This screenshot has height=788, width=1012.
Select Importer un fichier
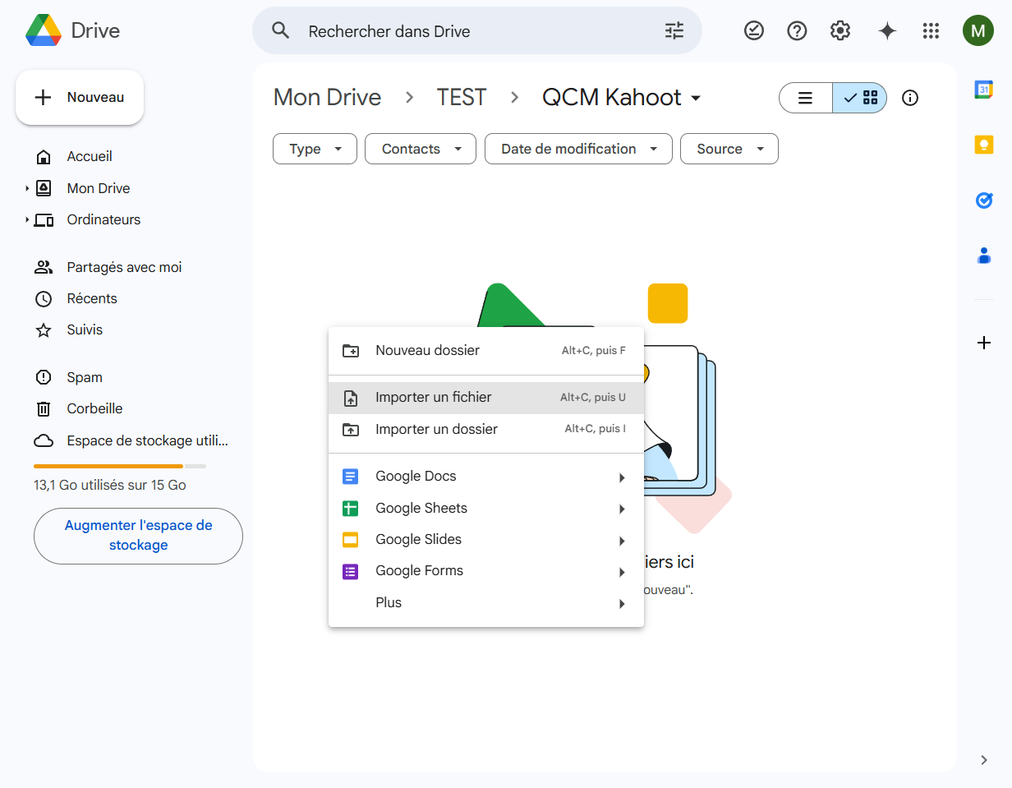486,398
